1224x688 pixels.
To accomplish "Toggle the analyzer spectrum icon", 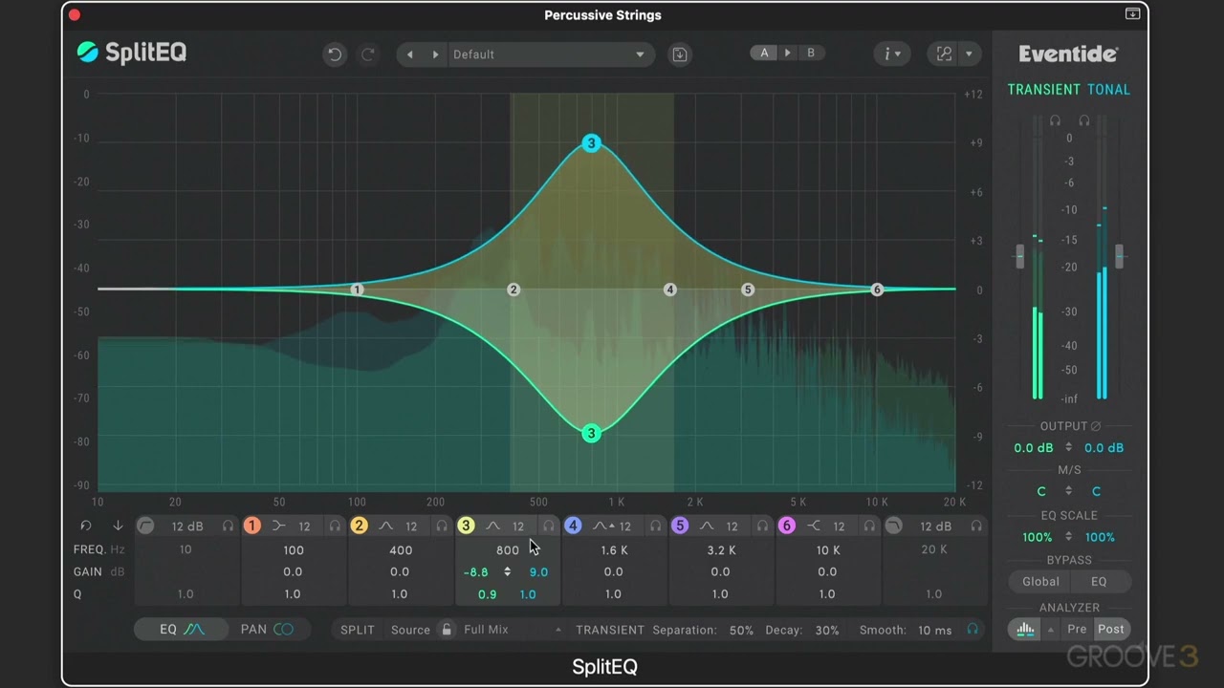I will pyautogui.click(x=1025, y=629).
